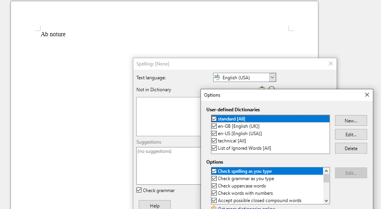Close the Spelling dialog
The height and width of the screenshot is (209, 381).
pos(331,64)
